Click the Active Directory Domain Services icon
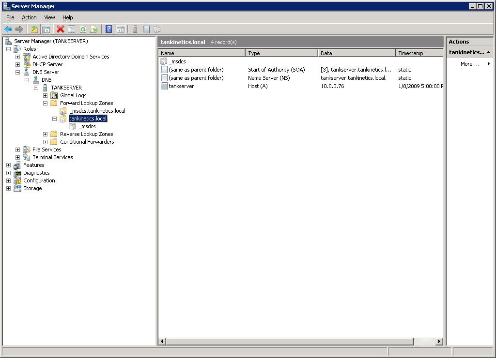 click(27, 57)
